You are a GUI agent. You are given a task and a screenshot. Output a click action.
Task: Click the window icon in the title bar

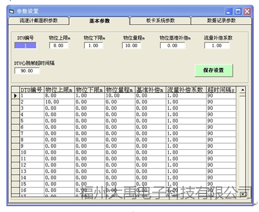click(x=12, y=11)
